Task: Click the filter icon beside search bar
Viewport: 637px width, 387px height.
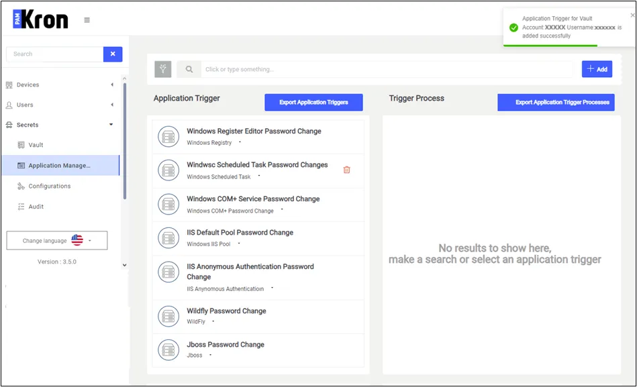Action: tap(163, 69)
